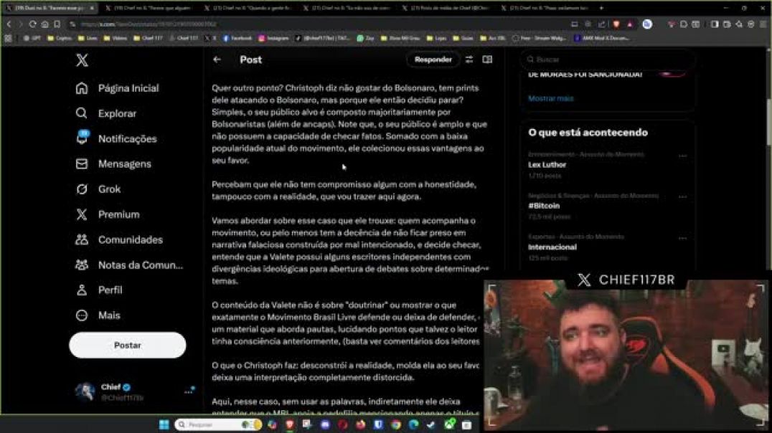Click the Responder button
The height and width of the screenshot is (433, 772).
click(x=433, y=60)
